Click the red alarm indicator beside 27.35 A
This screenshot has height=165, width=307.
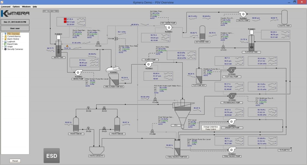[x=65, y=19]
